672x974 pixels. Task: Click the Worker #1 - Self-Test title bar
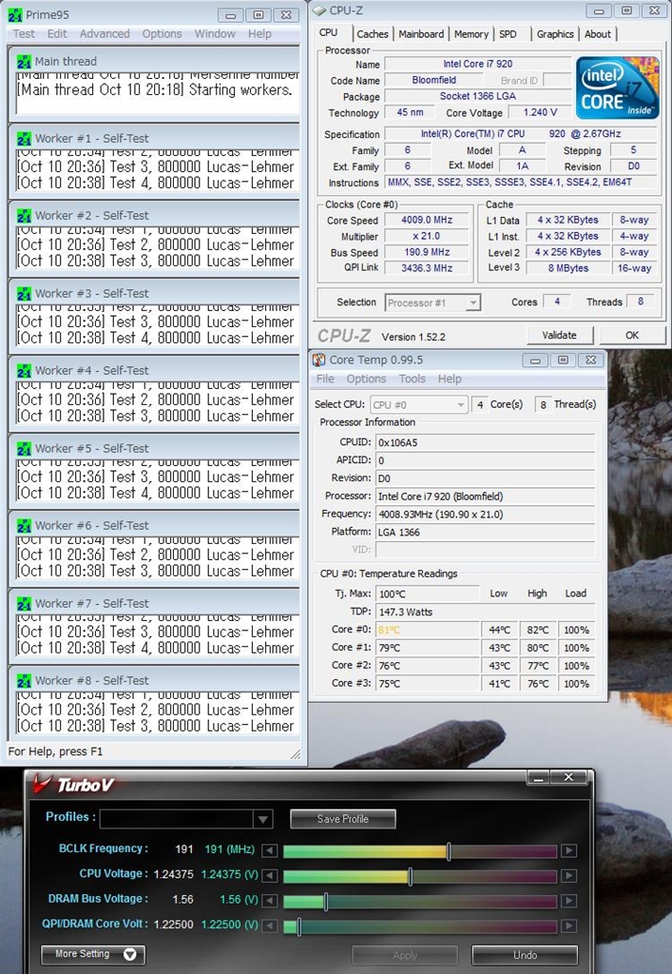(154, 139)
